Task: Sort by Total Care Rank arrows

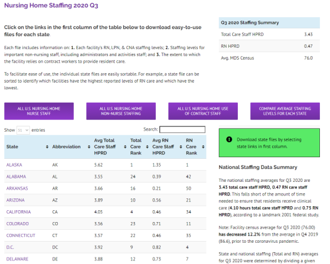Action: (x=147, y=146)
